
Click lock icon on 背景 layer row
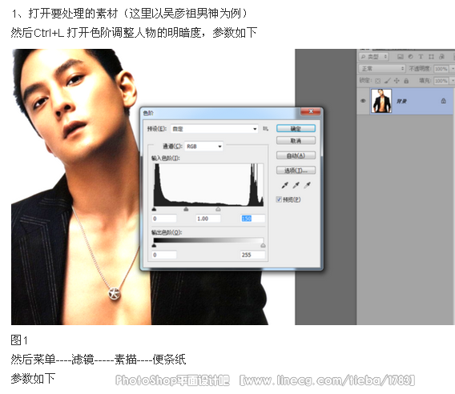pyautogui.click(x=444, y=101)
